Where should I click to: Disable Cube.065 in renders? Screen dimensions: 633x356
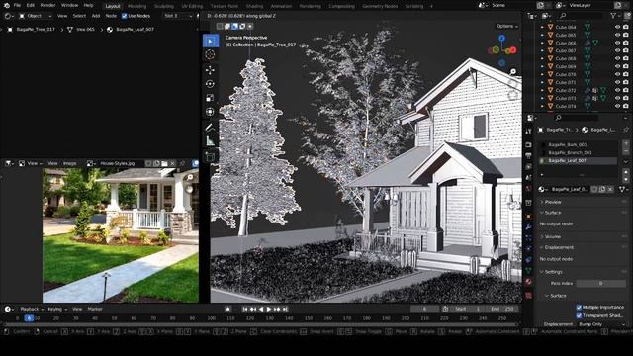[626, 35]
